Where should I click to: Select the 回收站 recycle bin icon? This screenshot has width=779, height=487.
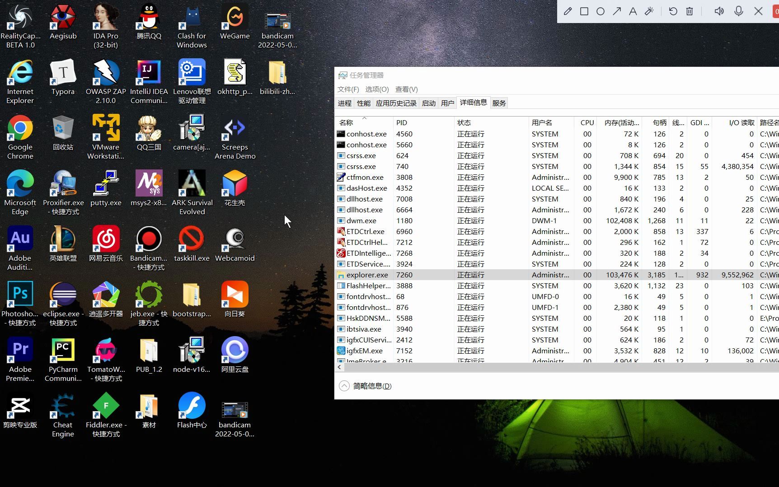[x=63, y=133]
